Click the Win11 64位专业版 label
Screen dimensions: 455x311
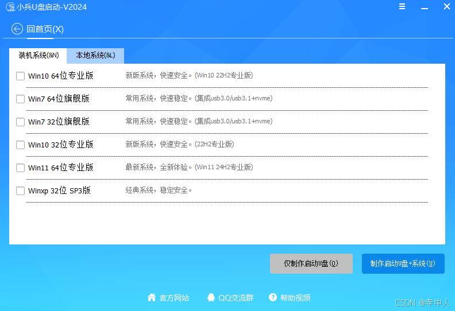(61, 167)
